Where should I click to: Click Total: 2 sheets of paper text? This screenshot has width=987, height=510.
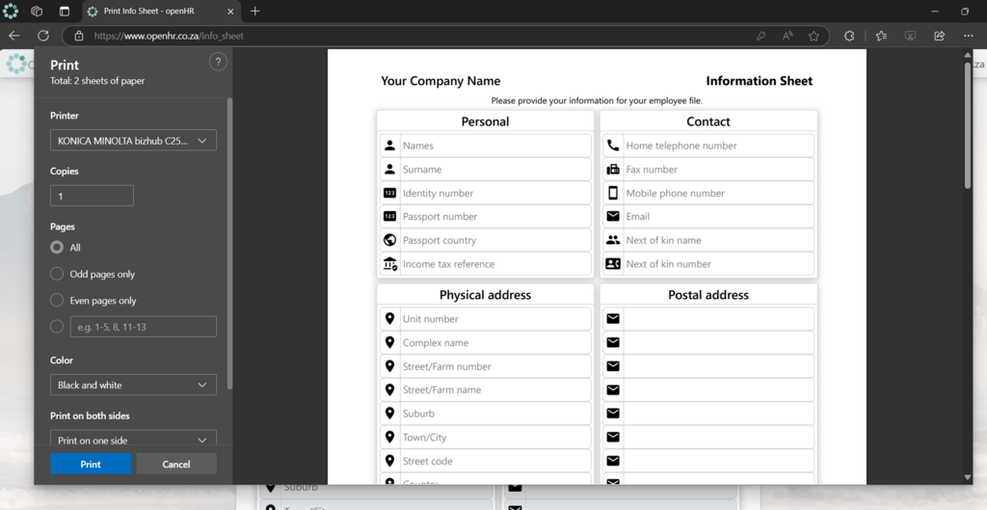click(x=97, y=81)
